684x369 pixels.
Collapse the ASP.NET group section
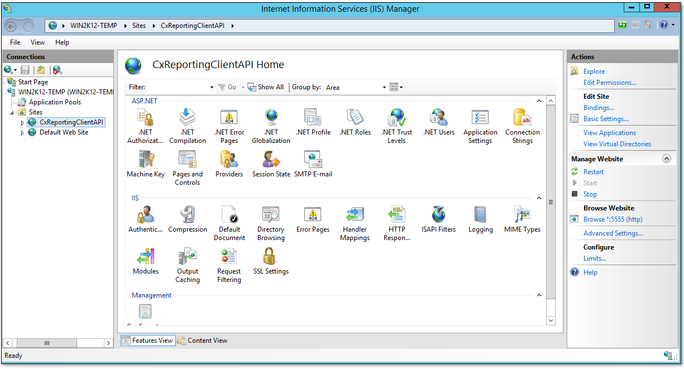tap(539, 101)
